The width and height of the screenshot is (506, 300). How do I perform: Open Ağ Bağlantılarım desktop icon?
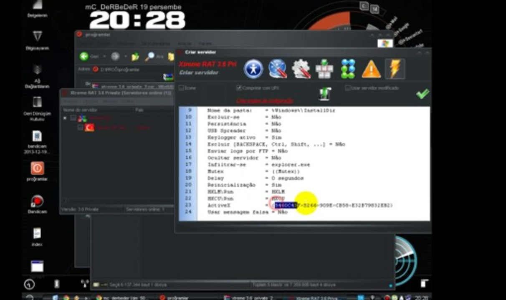[37, 77]
